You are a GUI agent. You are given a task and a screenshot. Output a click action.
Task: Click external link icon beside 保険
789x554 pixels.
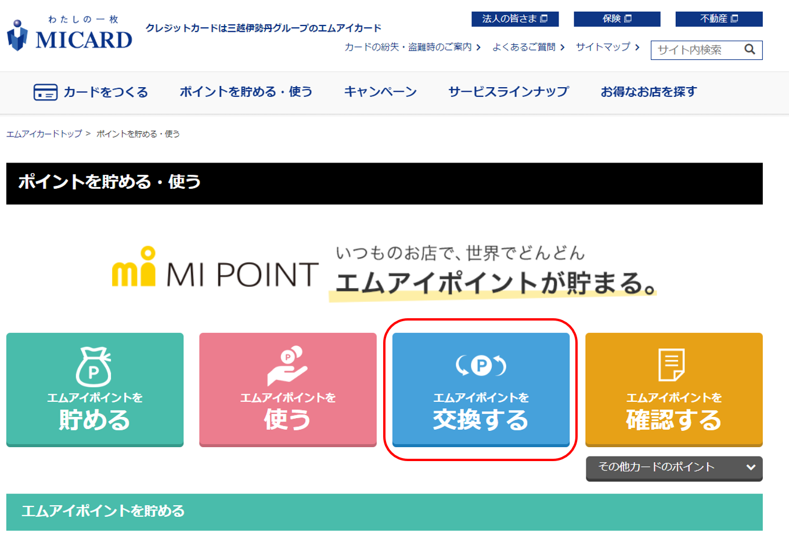pyautogui.click(x=628, y=19)
